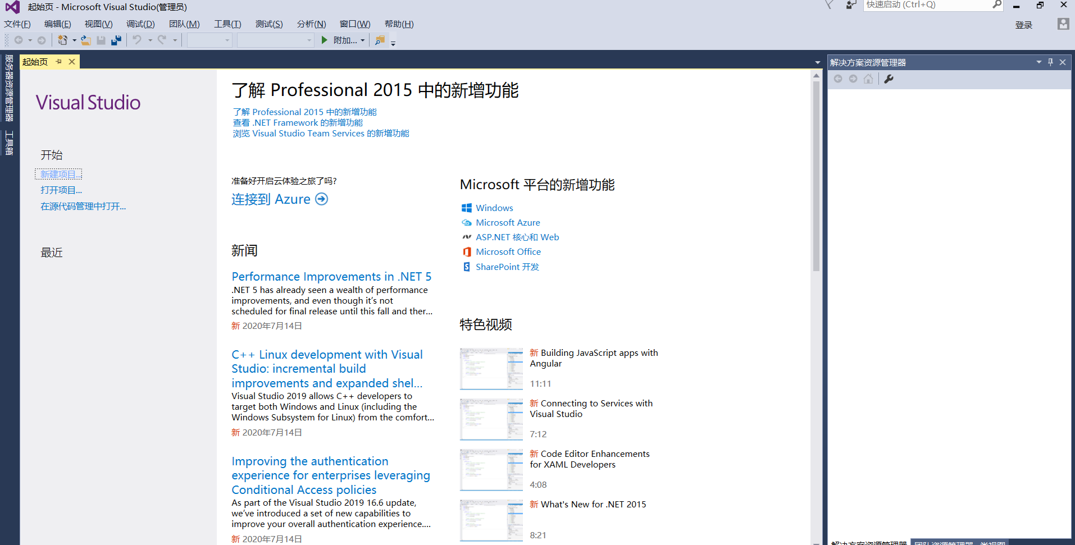The image size is (1075, 545).
Task: Click the Save All toolbar icon
Action: 116,40
